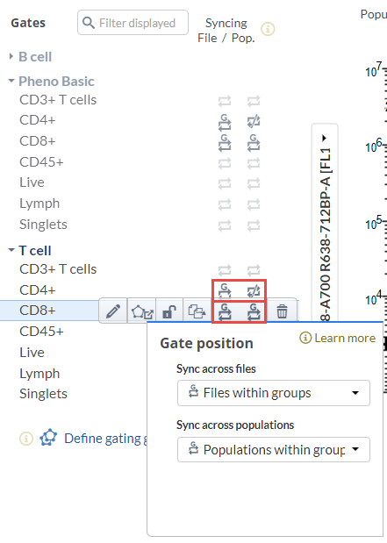The height and width of the screenshot is (543, 387).
Task: Click population sync icon for Pheno Basic CD3+ T cells
Action: point(254,101)
